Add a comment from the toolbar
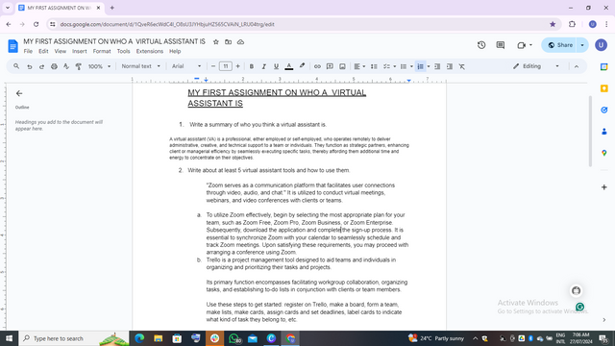The image size is (615, 346). pyautogui.click(x=330, y=66)
